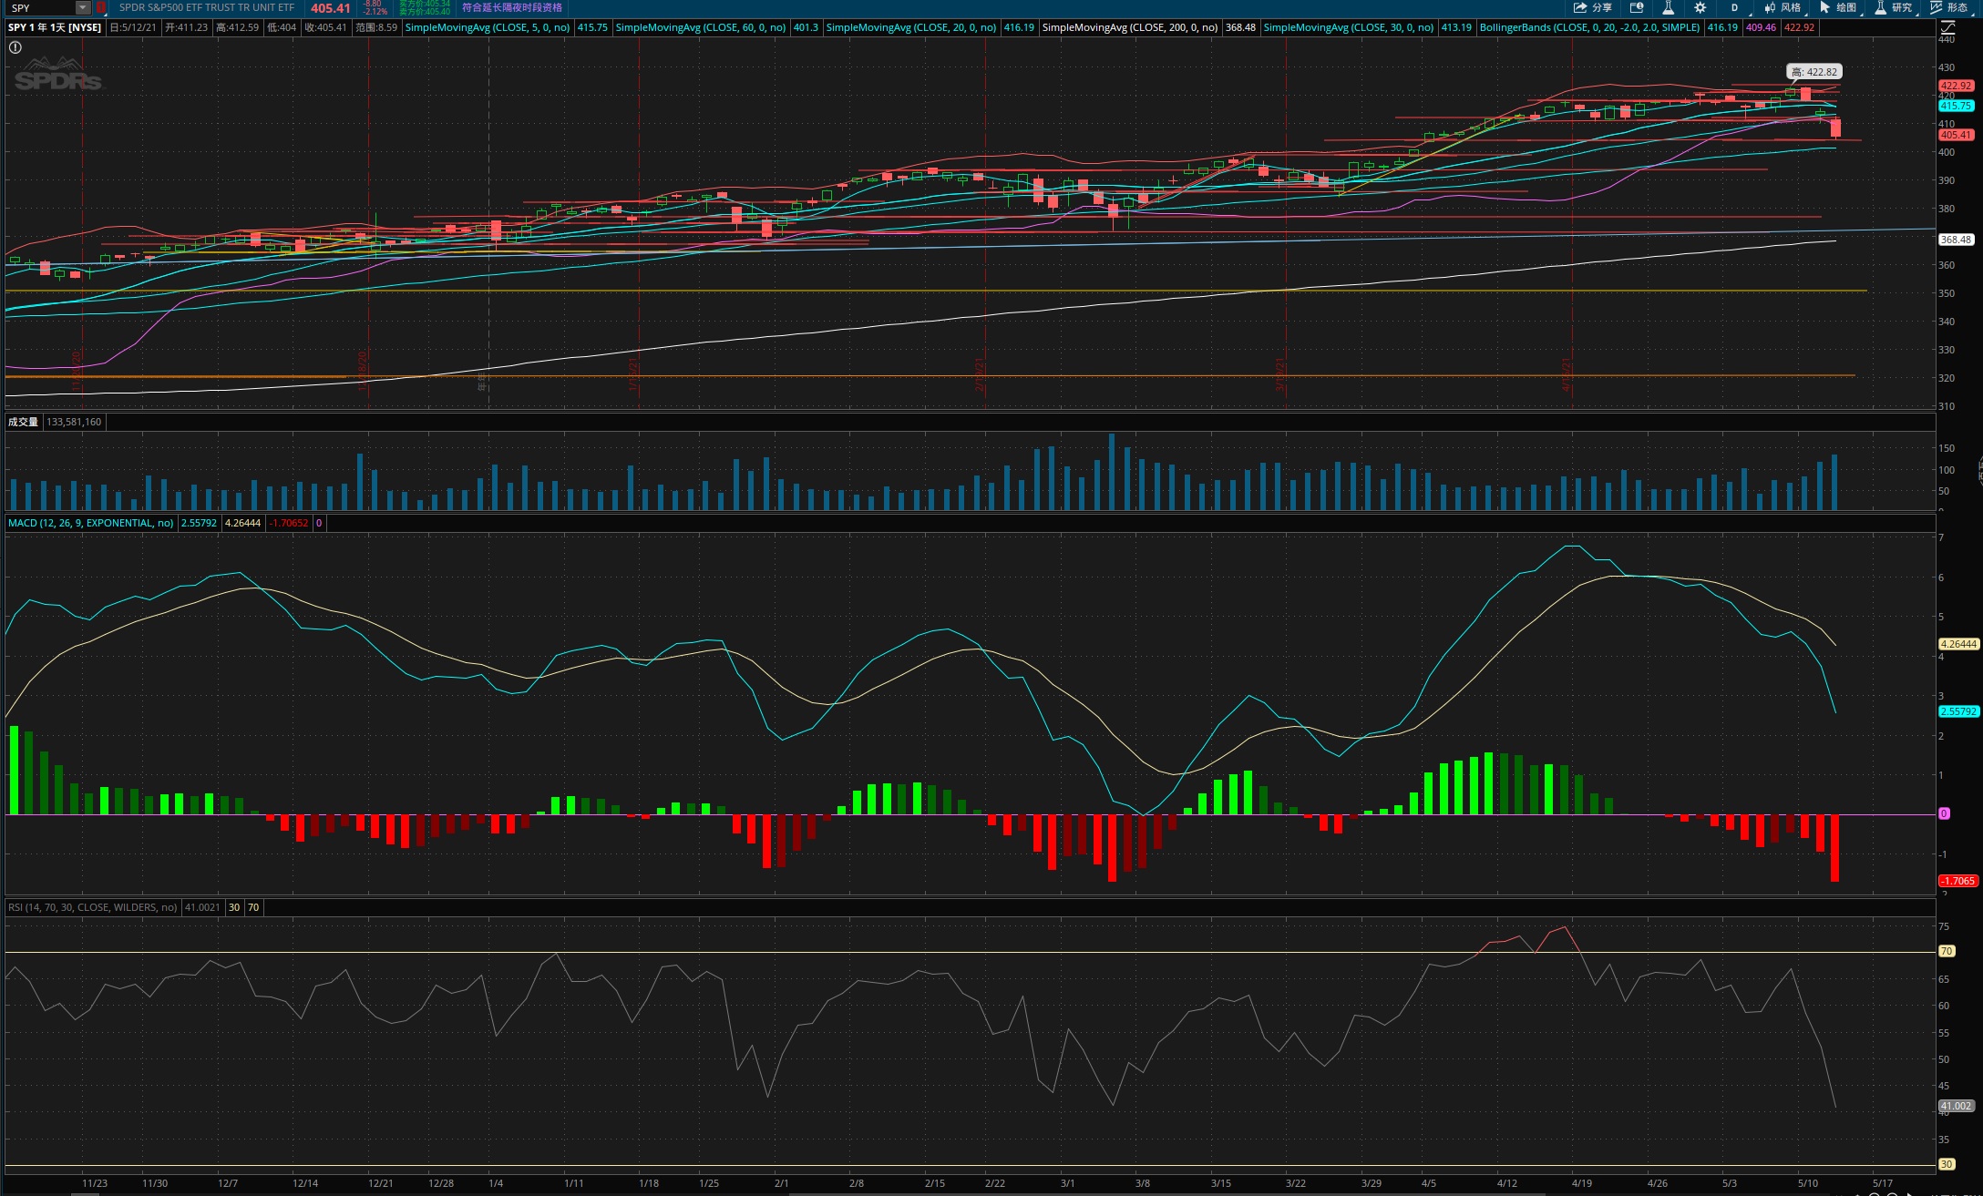Click the MACD 4.26444 axis value tag
The width and height of the screenshot is (1983, 1196).
(x=1958, y=644)
